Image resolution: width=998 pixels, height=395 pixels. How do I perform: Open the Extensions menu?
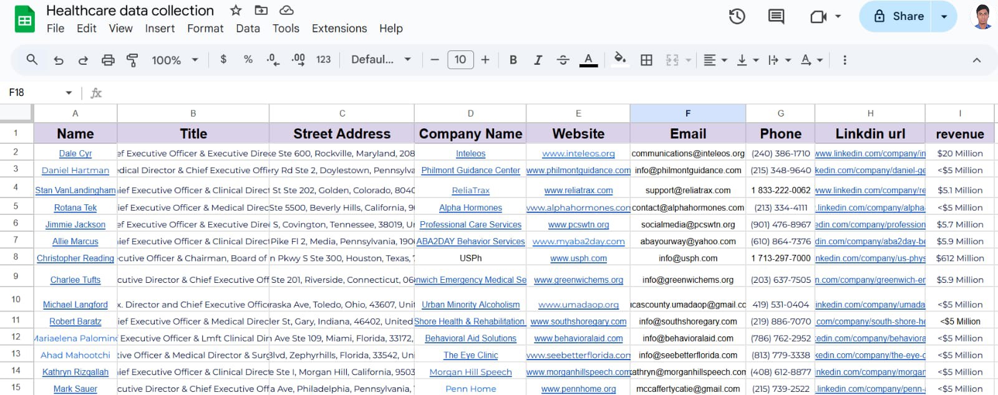[339, 29]
